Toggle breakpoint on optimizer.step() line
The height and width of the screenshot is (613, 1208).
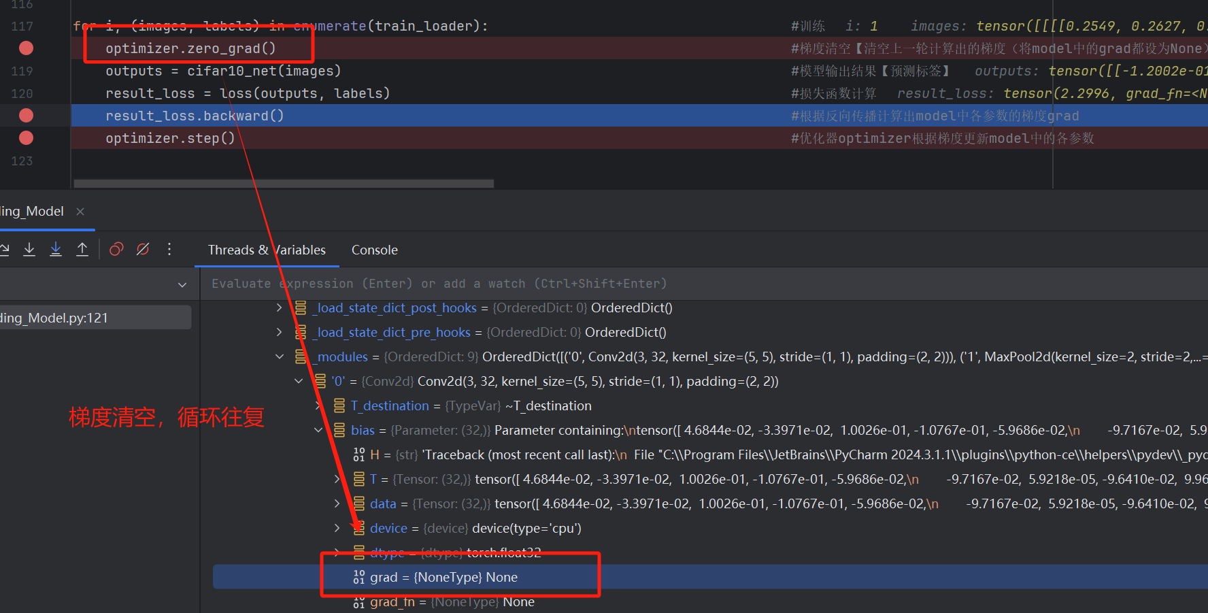(x=26, y=138)
